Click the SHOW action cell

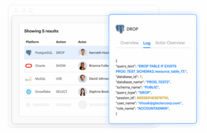61,66
